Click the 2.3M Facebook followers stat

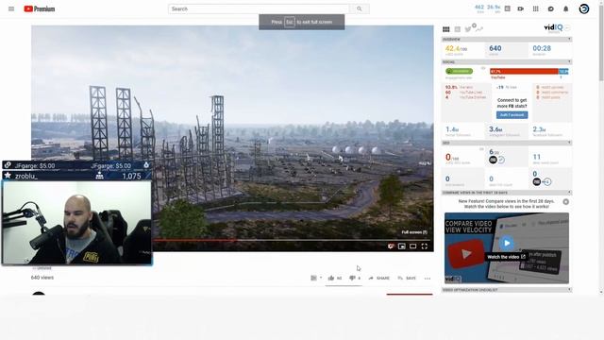539,129
